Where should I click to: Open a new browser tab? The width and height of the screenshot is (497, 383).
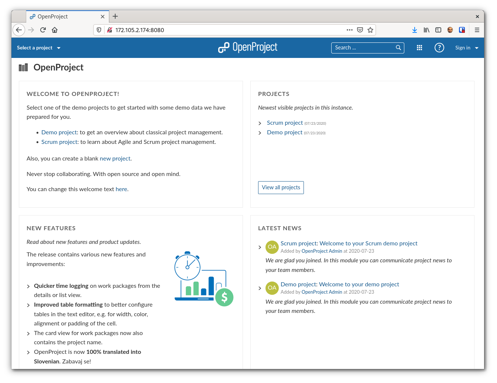(115, 16)
